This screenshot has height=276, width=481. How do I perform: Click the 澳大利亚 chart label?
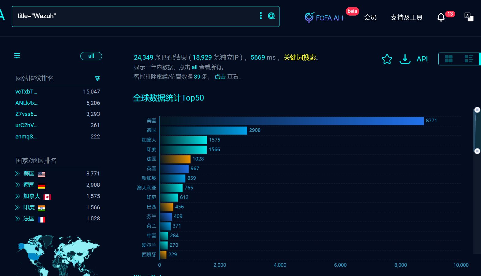tap(146, 188)
